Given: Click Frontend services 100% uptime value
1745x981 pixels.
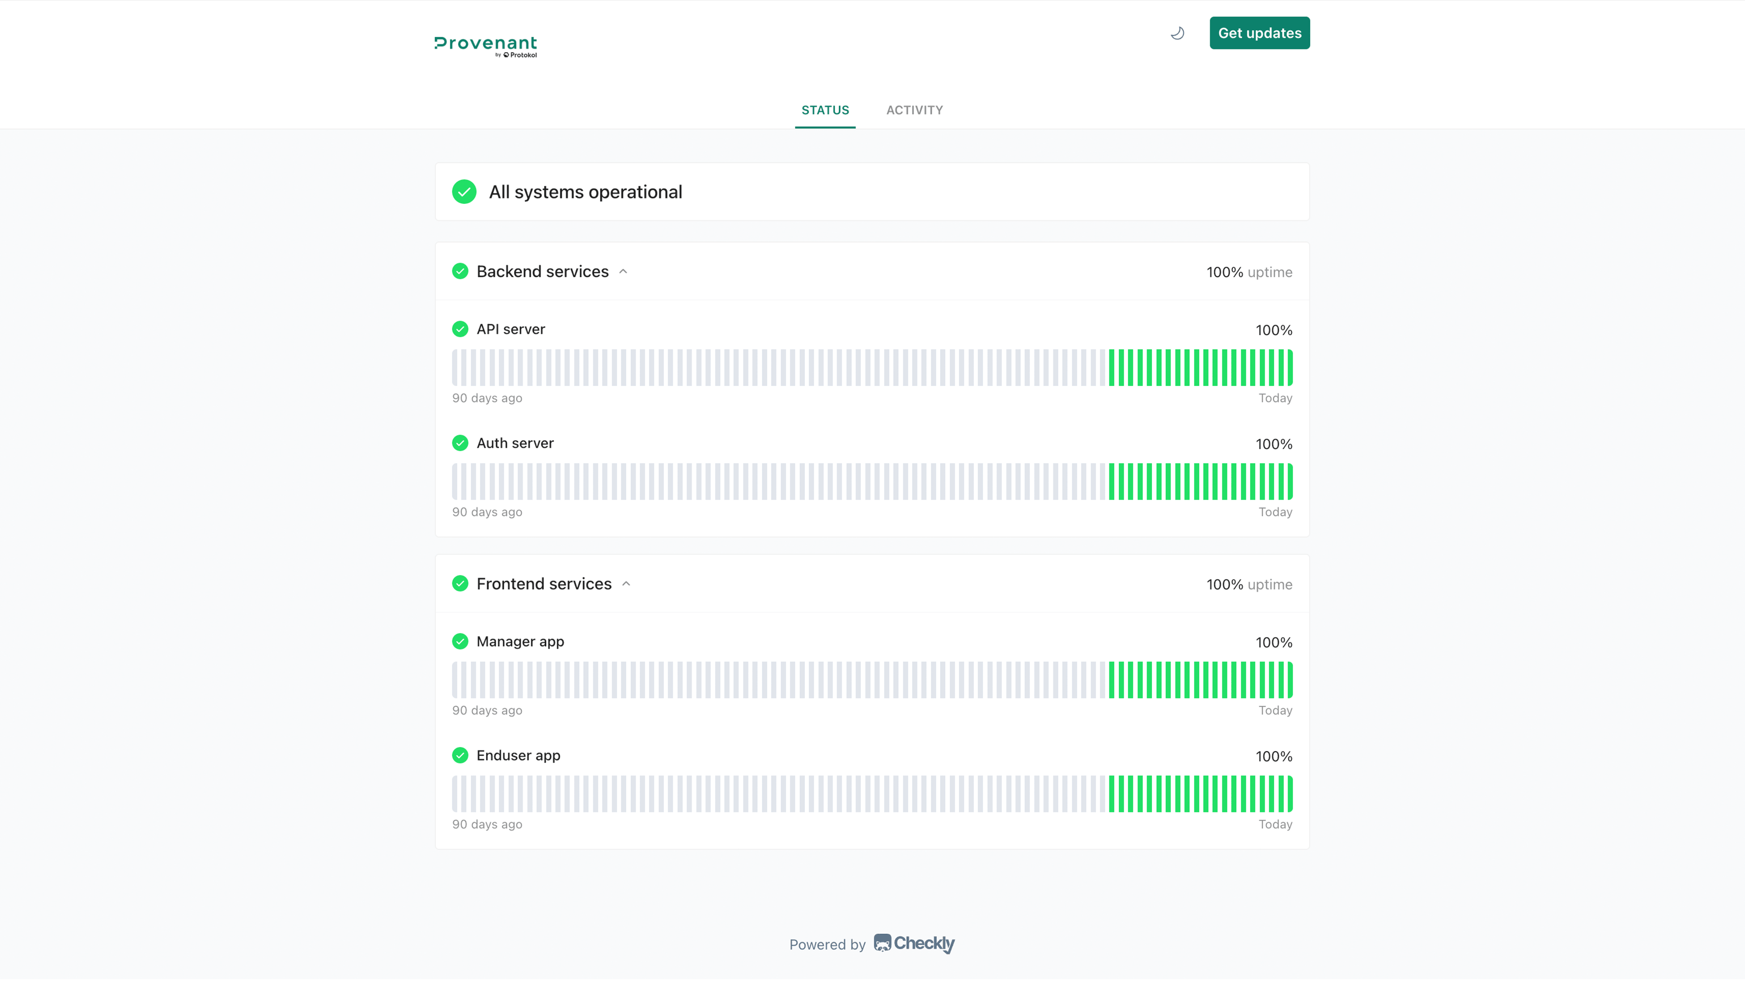Looking at the screenshot, I should (x=1249, y=584).
